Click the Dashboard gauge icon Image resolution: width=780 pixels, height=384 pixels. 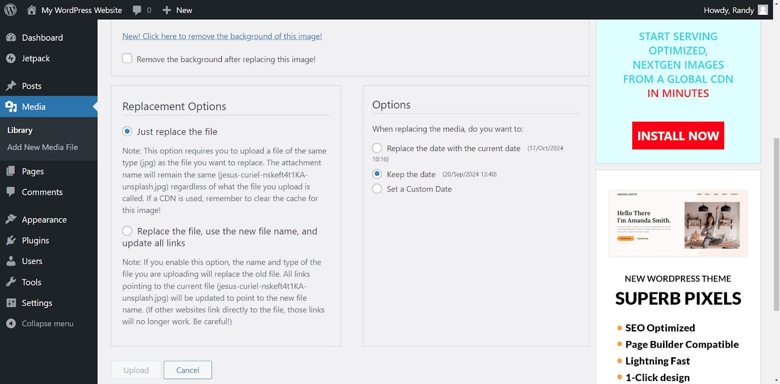(11, 38)
